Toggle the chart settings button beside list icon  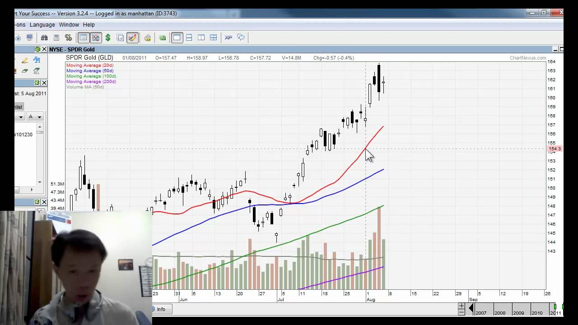(96, 37)
